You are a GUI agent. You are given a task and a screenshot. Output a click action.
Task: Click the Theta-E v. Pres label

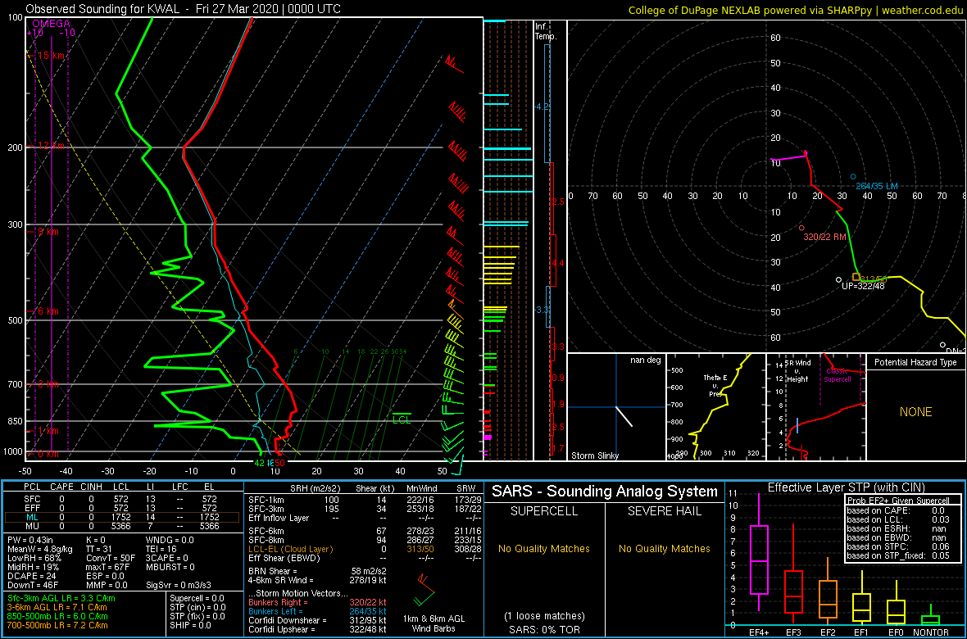716,386
